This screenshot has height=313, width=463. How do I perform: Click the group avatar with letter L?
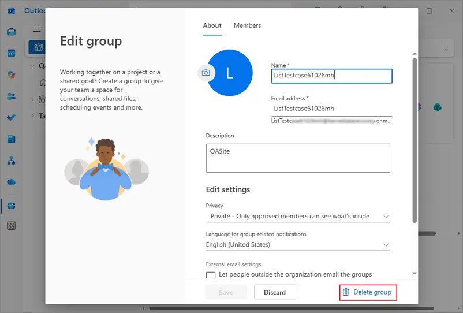click(x=230, y=73)
